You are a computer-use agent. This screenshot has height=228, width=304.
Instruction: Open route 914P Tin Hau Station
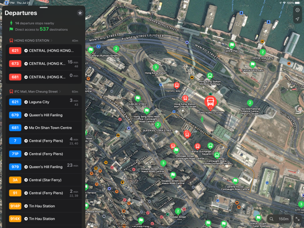click(x=44, y=206)
